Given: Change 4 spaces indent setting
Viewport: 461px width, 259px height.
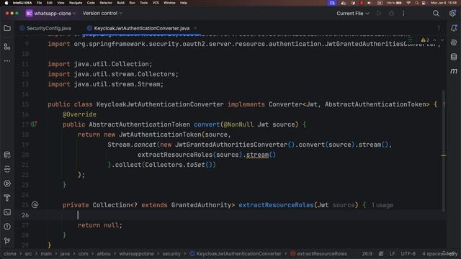Looking at the screenshot, I should click(434, 253).
